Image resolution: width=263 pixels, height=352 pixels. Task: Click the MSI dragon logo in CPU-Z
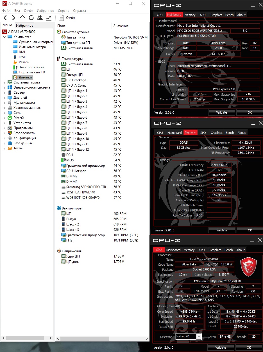(x=249, y=267)
